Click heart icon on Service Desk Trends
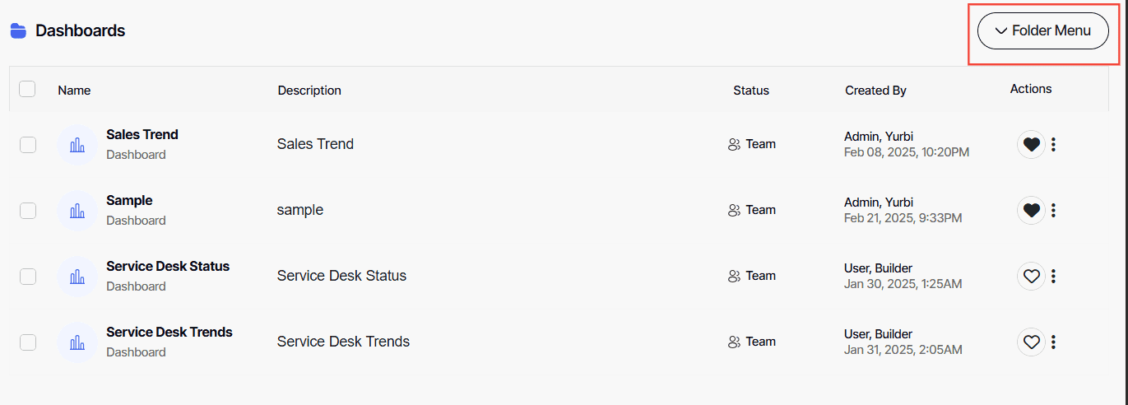Viewport: 1128px width, 405px height. click(1031, 342)
